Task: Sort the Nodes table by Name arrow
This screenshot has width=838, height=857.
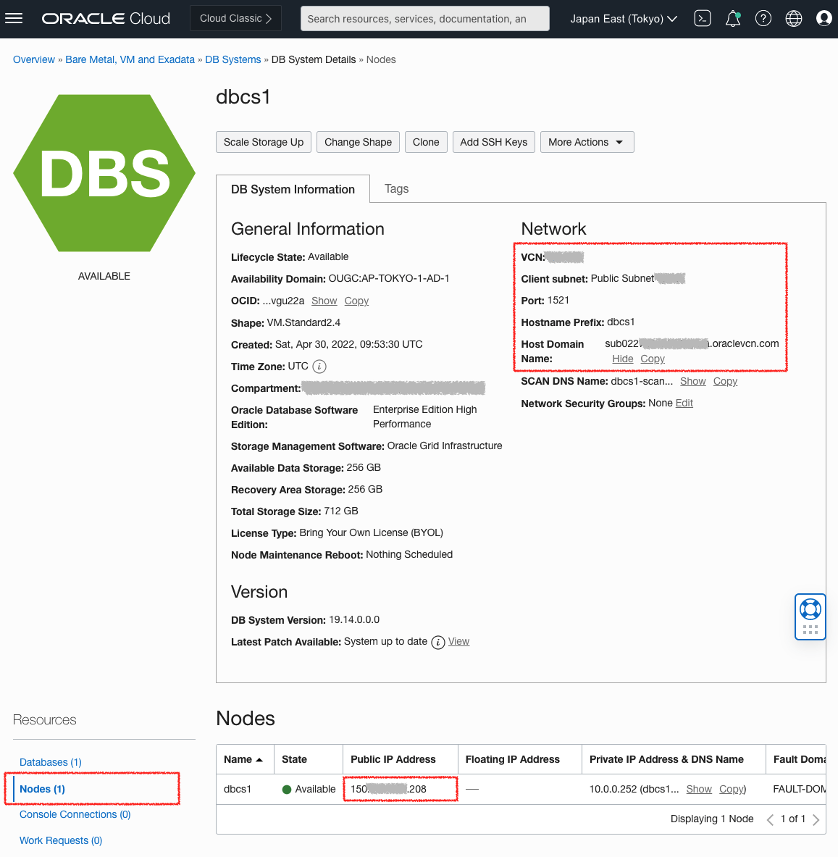Action: tap(259, 760)
